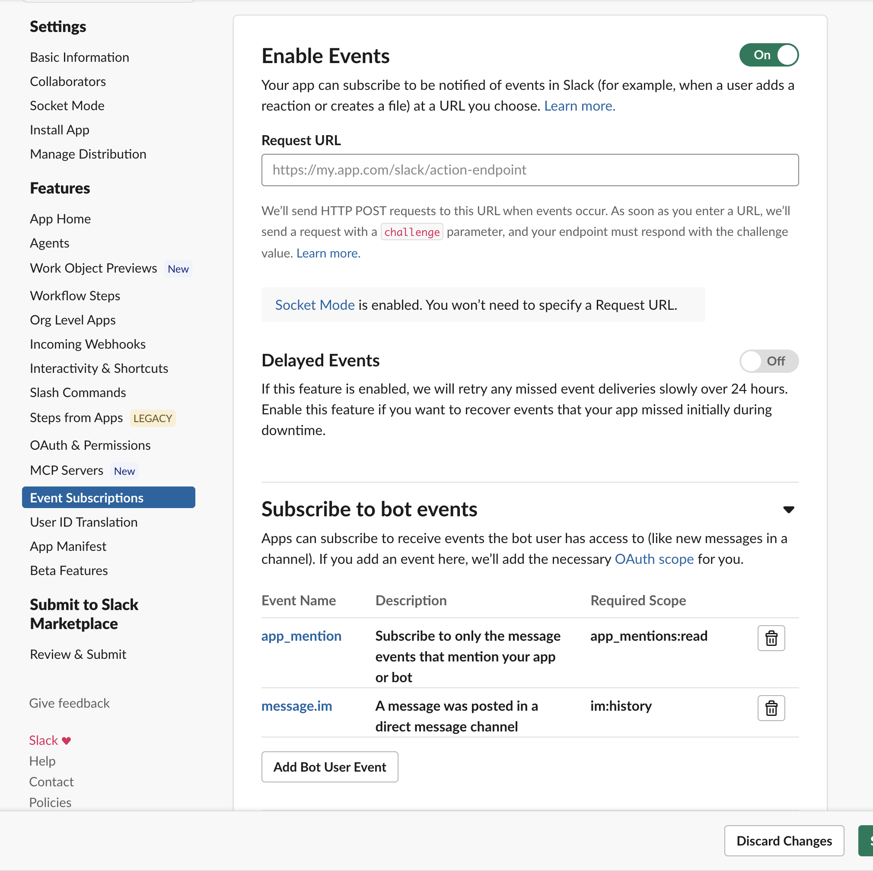Select MCP Servers in sidebar
This screenshot has width=873, height=871.
click(x=67, y=471)
